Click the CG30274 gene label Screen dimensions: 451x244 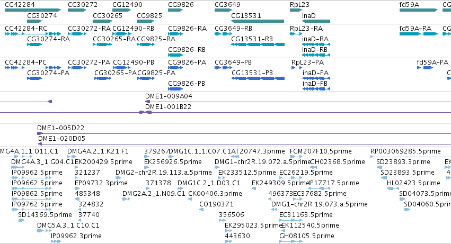click(x=42, y=15)
